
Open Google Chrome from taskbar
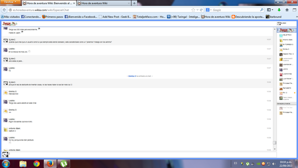coord(36,164)
